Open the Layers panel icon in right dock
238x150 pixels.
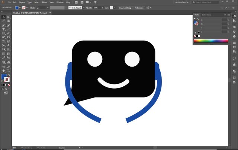coord(234,64)
